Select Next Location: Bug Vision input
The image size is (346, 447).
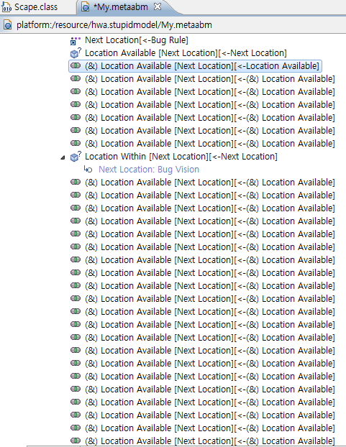click(149, 170)
